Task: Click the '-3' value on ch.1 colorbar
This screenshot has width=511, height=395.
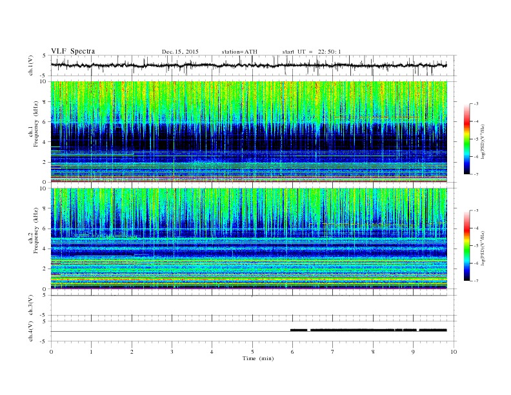Action: point(476,104)
